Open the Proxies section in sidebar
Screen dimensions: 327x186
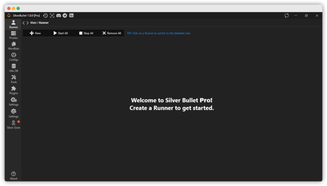14,35
